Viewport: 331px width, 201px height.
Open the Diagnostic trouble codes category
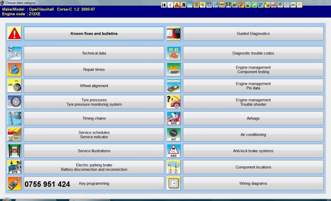[x=253, y=53]
